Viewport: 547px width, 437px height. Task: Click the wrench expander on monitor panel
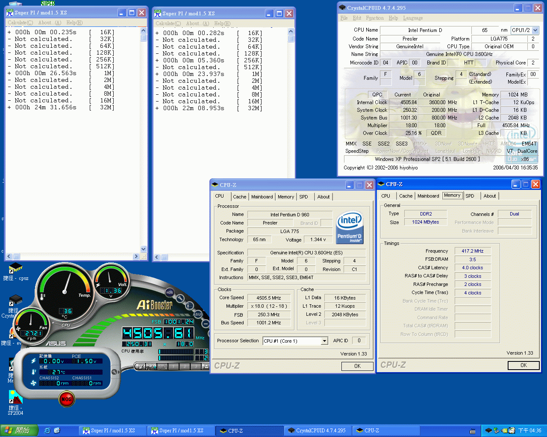115,372
